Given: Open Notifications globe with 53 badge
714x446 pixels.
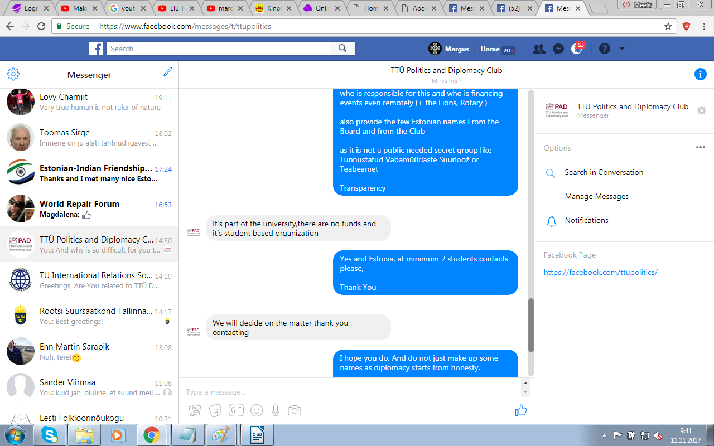Looking at the screenshot, I should (577, 49).
